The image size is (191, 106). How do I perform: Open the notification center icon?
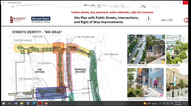click(x=184, y=103)
